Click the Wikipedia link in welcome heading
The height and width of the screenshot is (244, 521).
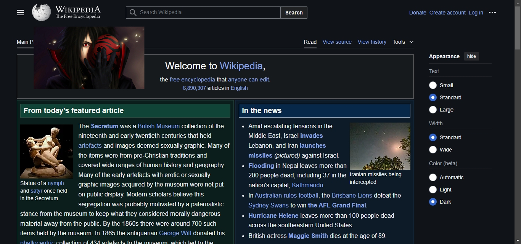click(241, 66)
